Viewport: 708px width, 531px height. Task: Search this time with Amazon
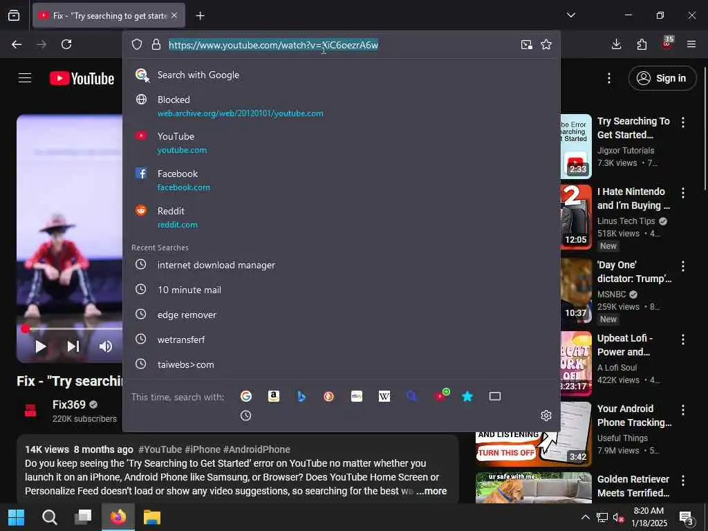pyautogui.click(x=274, y=396)
